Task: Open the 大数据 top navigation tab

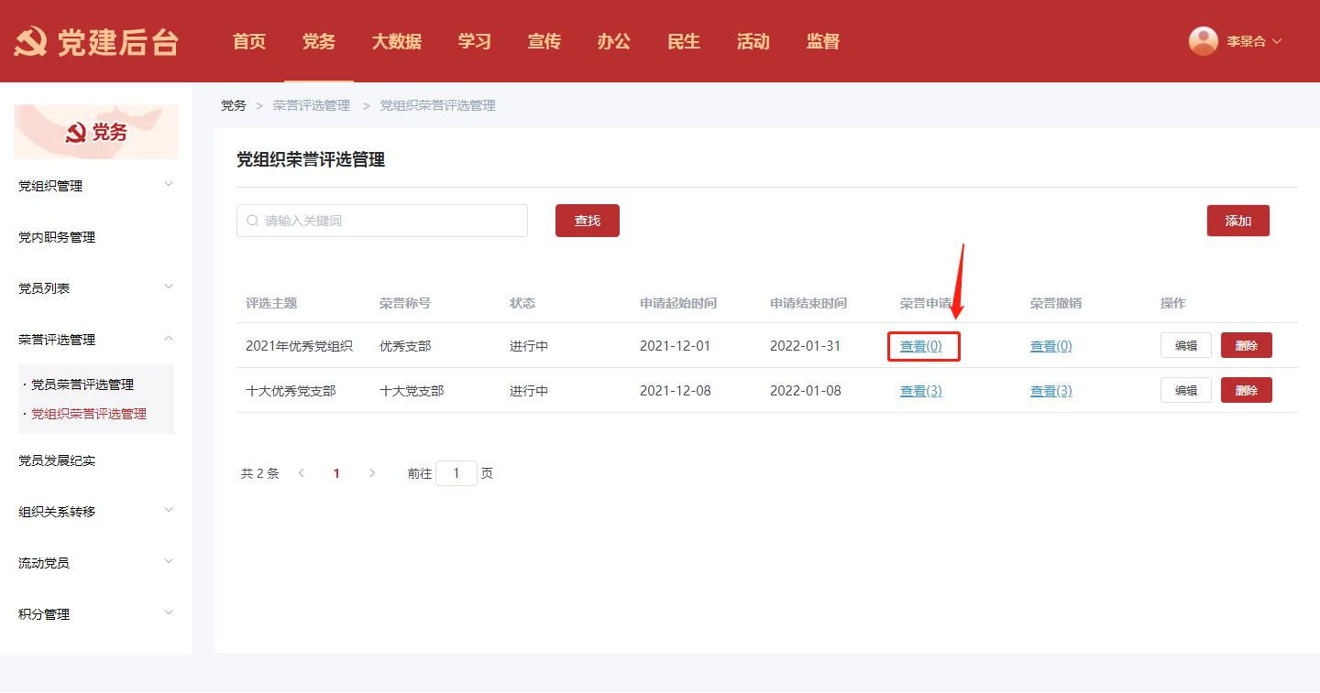Action: pos(396,41)
